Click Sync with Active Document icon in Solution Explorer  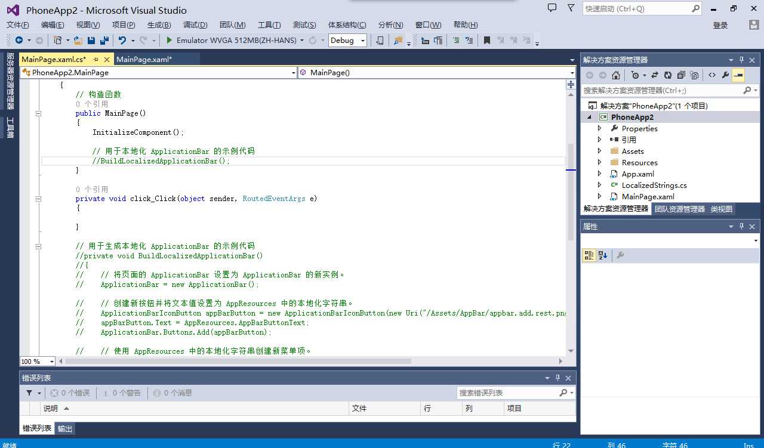(x=655, y=75)
